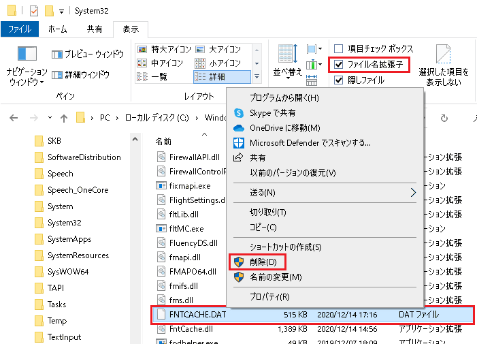
Task: Click the Refresh button in address bar
Action: 444,118
